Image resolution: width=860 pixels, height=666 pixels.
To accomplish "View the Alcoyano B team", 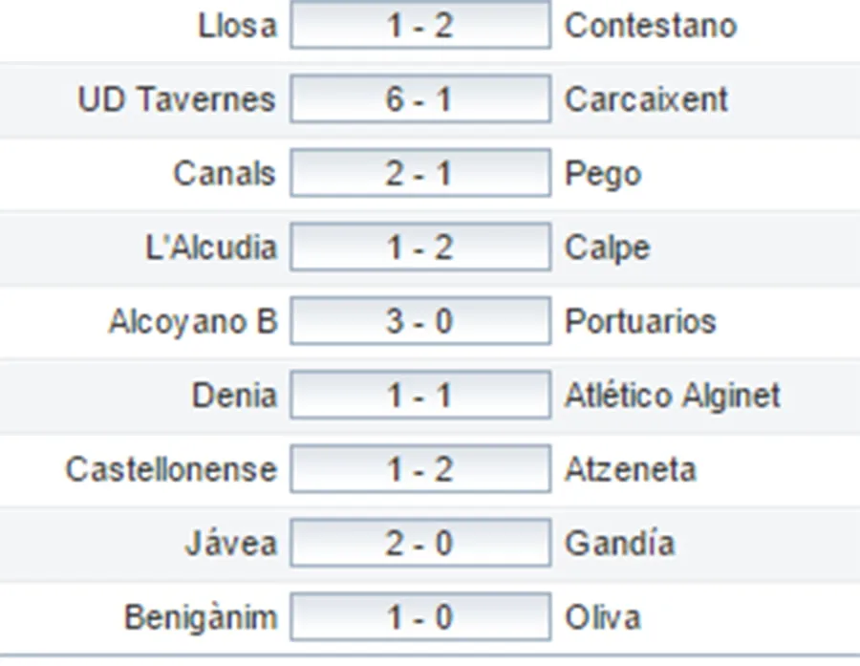I will [193, 321].
